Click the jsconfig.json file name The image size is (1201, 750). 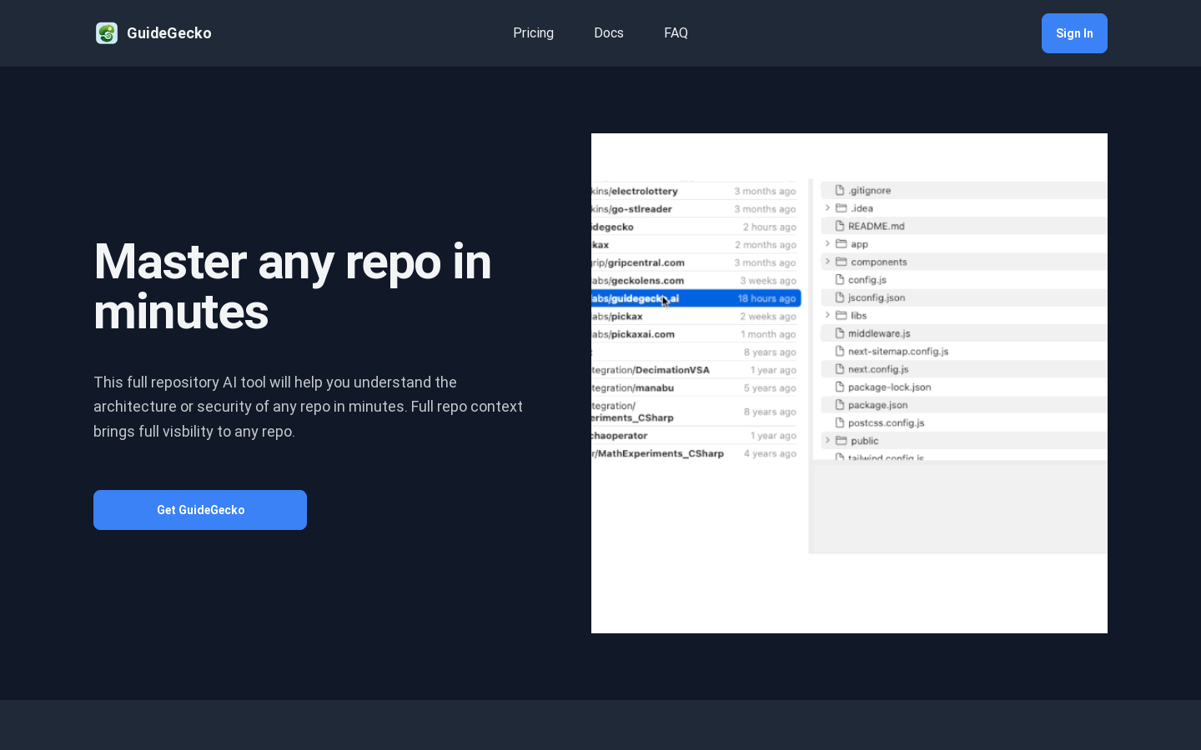click(x=877, y=297)
